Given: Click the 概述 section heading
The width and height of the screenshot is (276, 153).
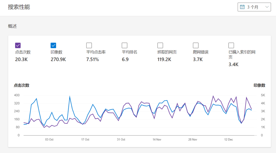Looking at the screenshot, I should [13, 26].
